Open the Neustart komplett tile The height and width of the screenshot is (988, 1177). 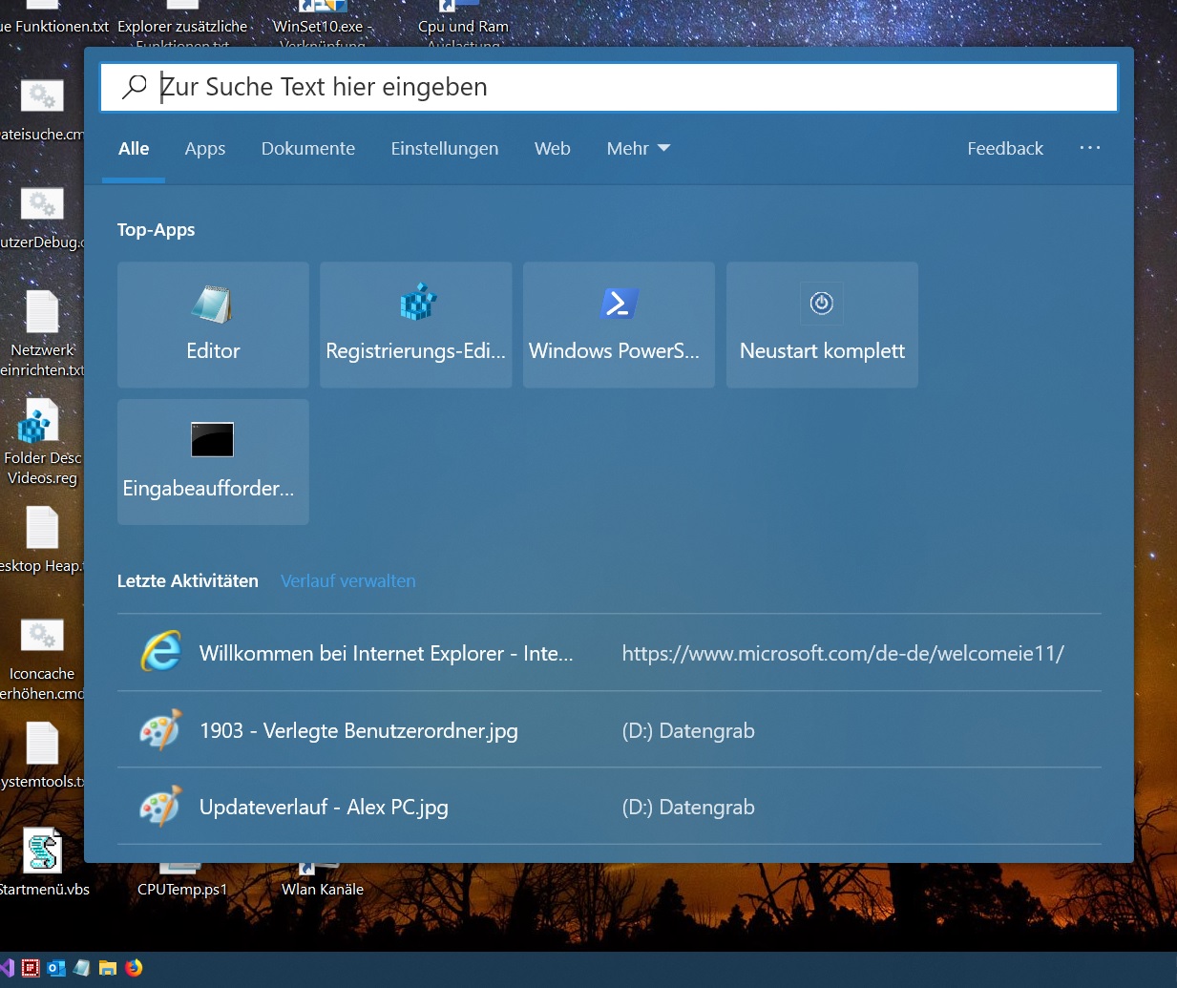[x=822, y=325]
